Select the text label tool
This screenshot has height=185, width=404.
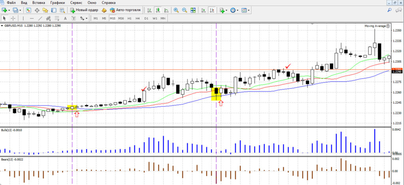click(74, 18)
